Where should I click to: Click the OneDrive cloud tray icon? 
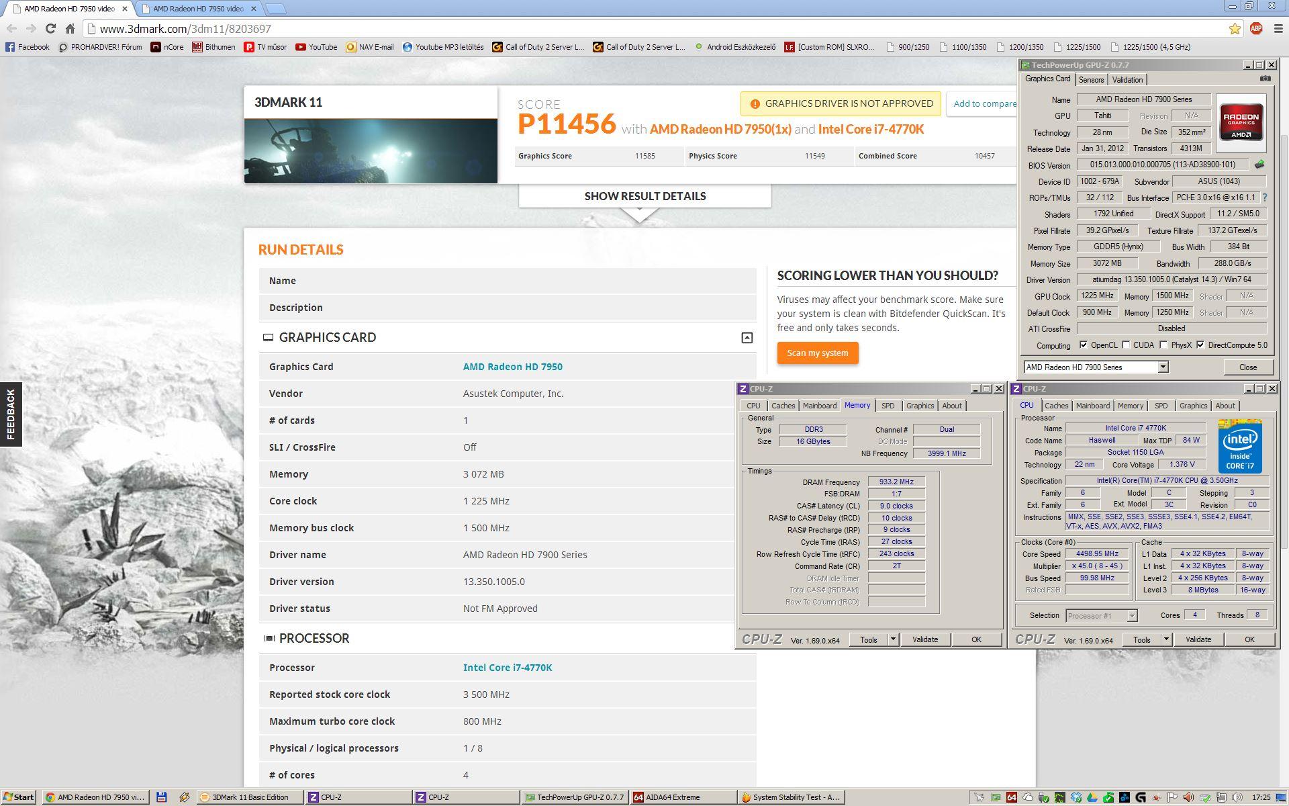(x=1028, y=797)
